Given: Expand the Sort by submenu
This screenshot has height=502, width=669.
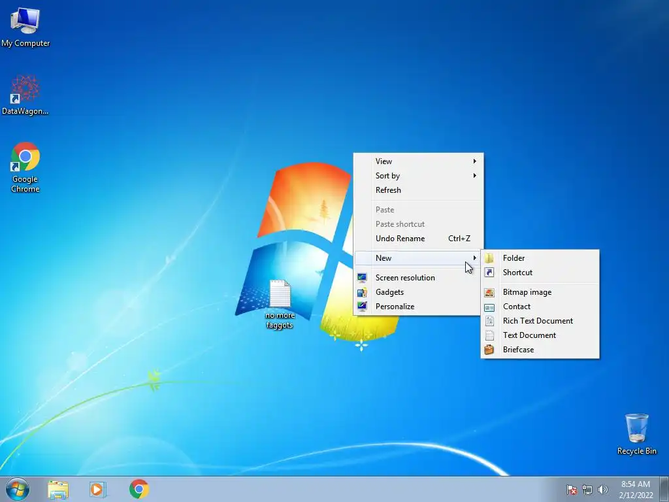Looking at the screenshot, I should click(419, 176).
